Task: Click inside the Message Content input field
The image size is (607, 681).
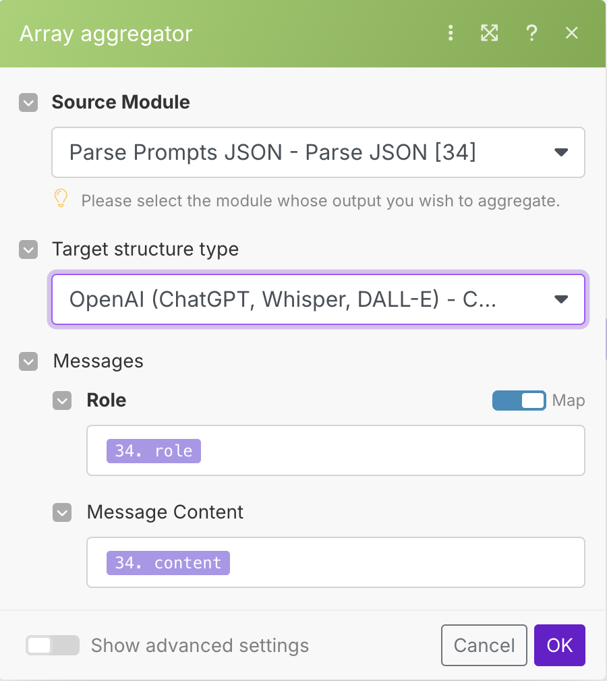Action: (405, 563)
